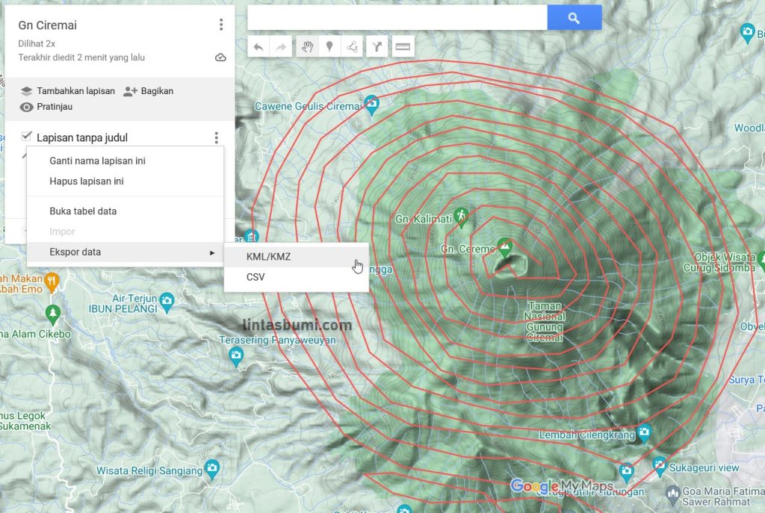
Task: Click the Taman Nasional Gunung Ciremai label
Action: coord(545,322)
